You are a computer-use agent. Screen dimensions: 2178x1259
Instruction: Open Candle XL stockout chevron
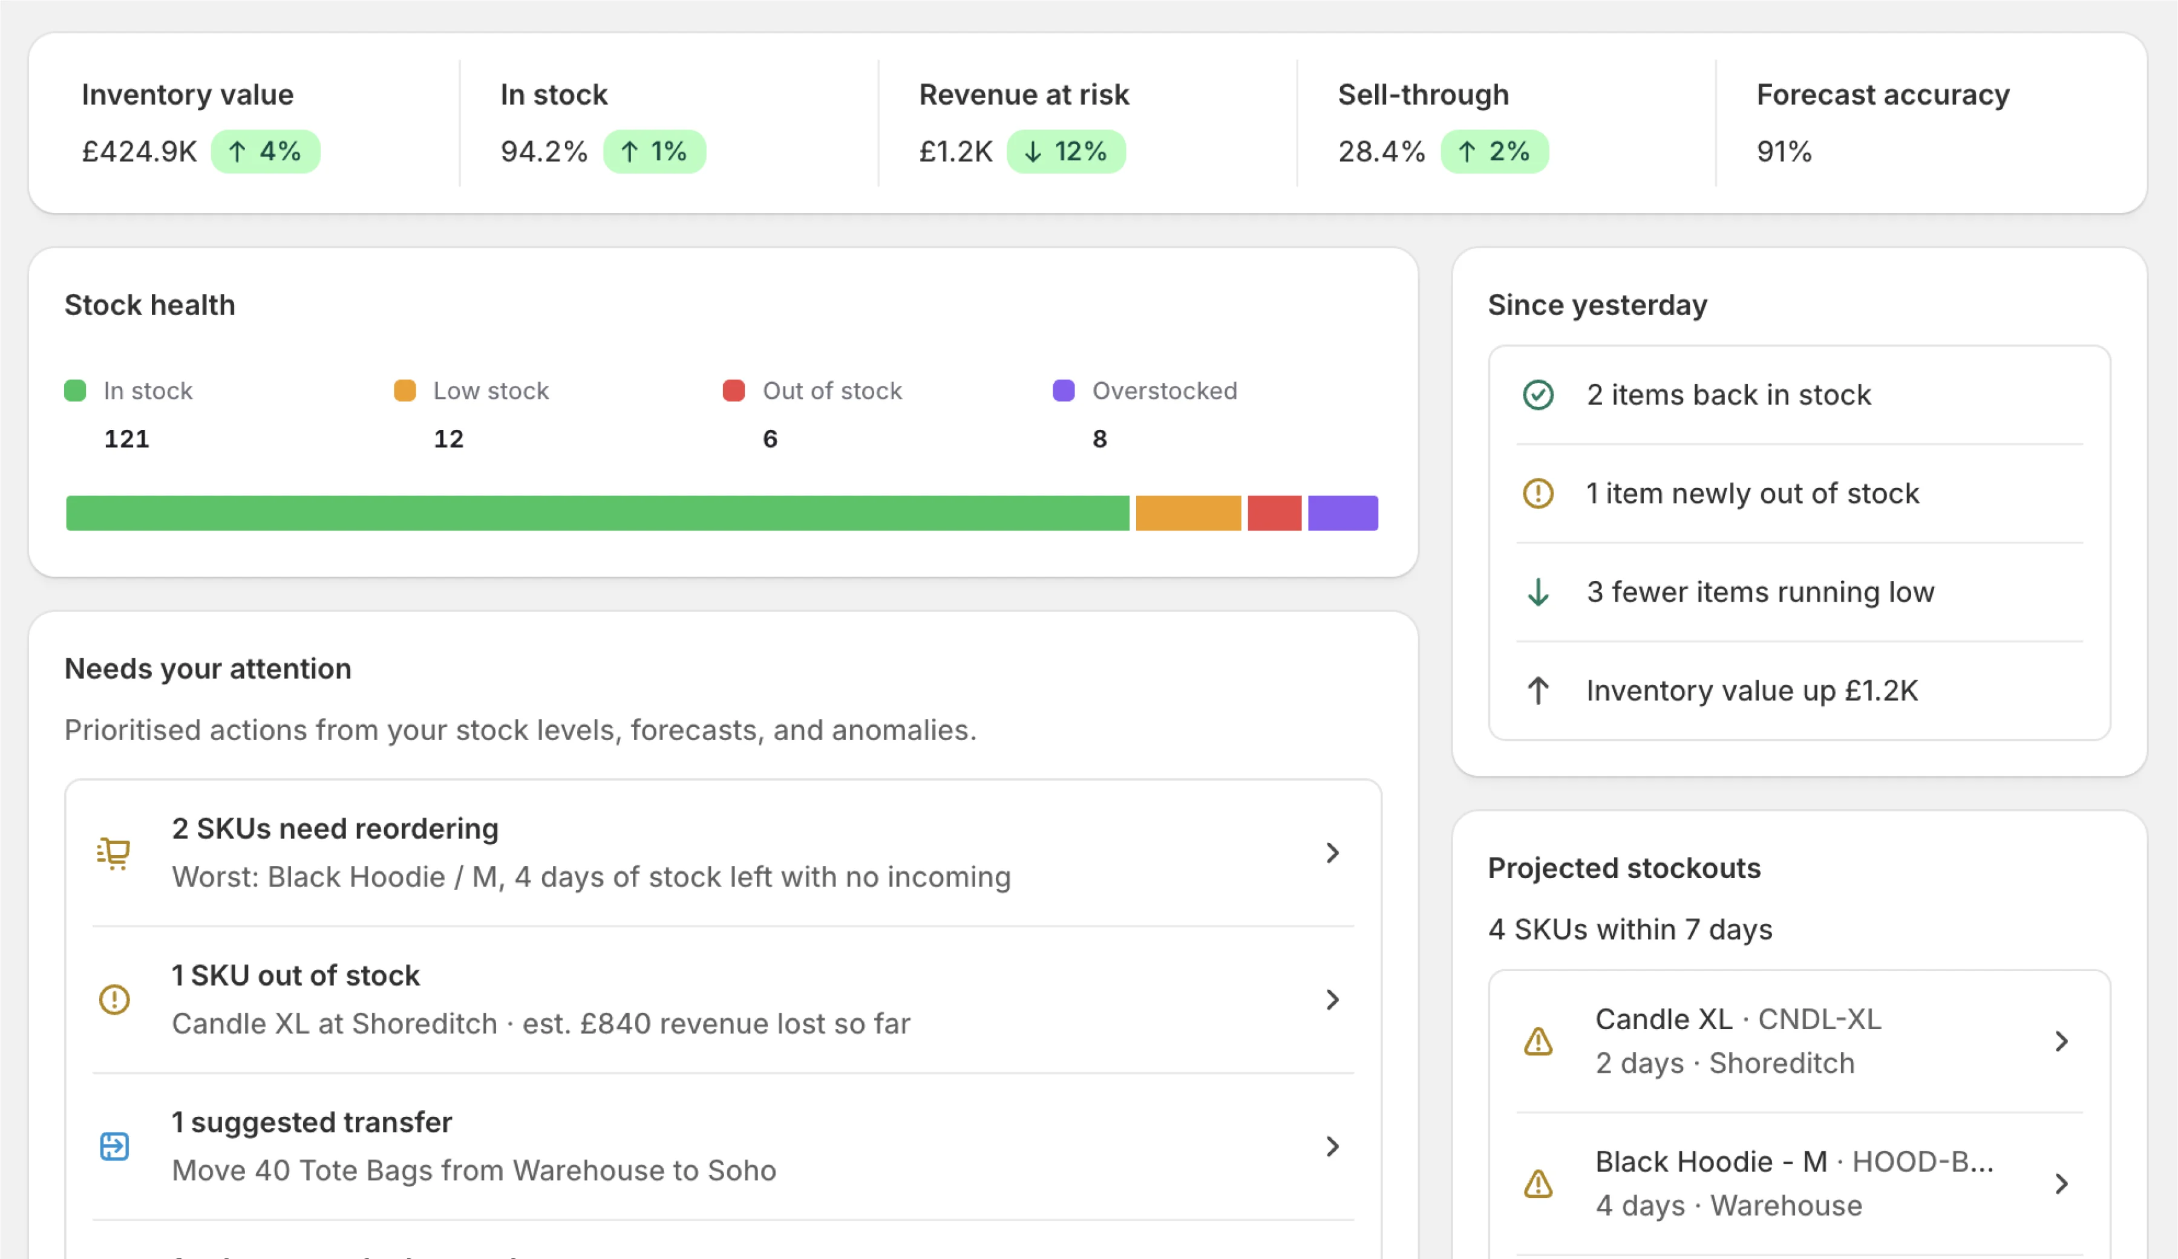coord(2061,1041)
